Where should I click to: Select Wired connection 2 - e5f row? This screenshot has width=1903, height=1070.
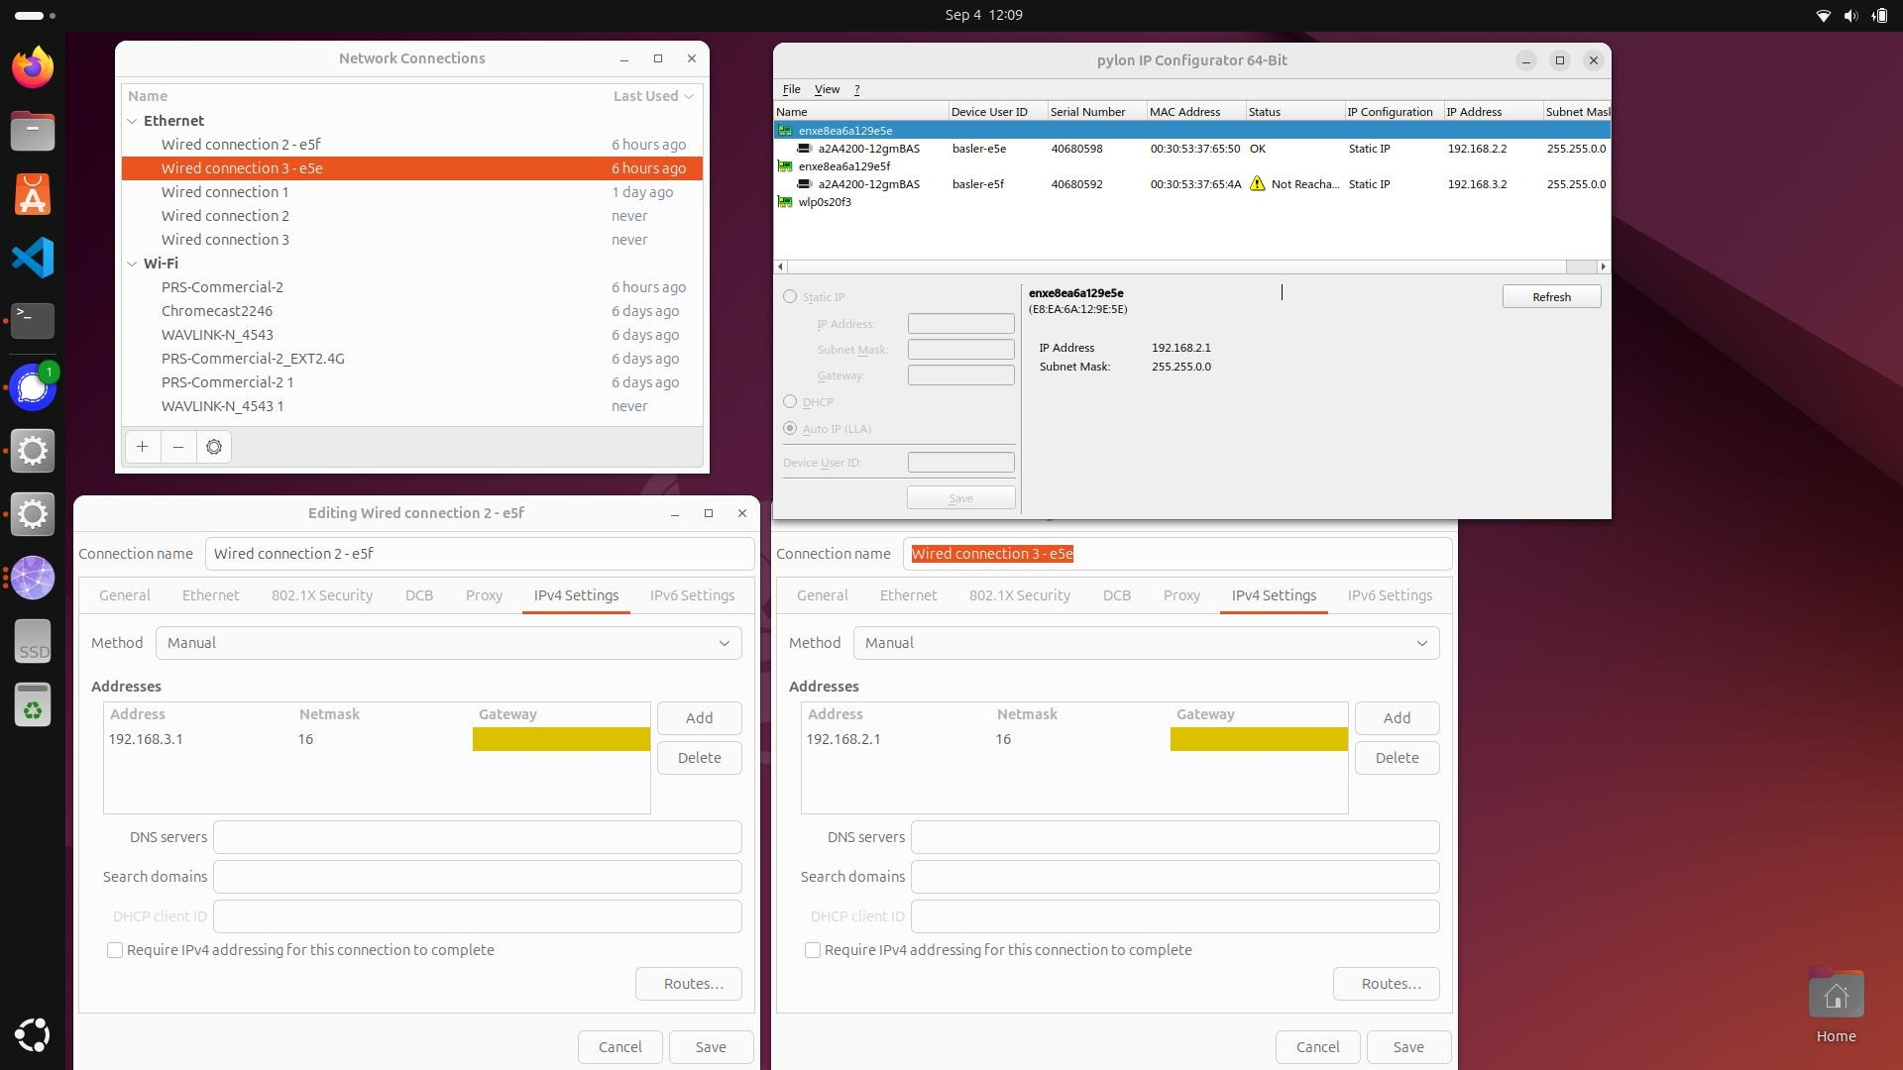pos(412,145)
